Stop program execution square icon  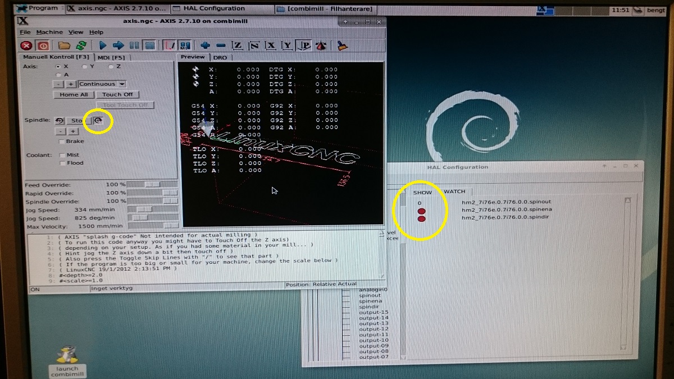tap(149, 45)
